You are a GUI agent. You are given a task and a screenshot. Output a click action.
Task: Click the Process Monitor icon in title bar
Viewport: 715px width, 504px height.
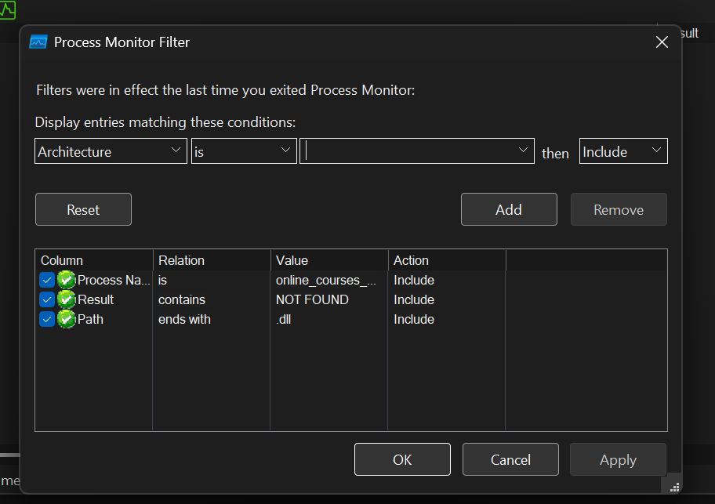[38, 42]
